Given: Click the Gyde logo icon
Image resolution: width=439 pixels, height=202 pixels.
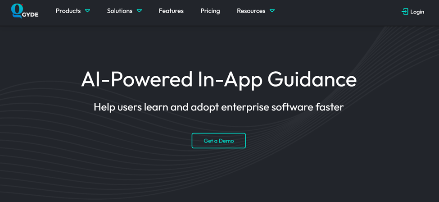Looking at the screenshot, I should [17, 10].
